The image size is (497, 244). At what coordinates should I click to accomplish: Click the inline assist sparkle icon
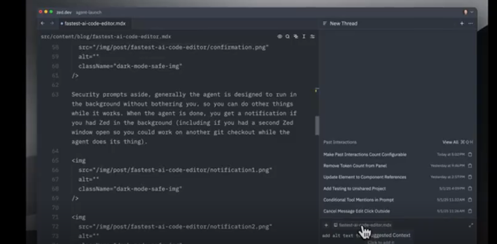pos(296,36)
